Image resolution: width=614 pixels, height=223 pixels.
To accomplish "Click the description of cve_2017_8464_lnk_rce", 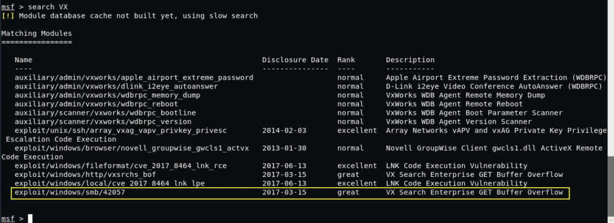I will pyautogui.click(x=456, y=166).
